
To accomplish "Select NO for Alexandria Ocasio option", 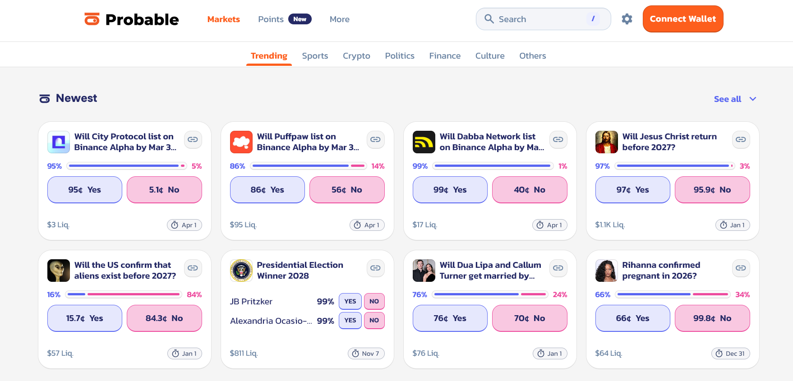I will [x=374, y=321].
